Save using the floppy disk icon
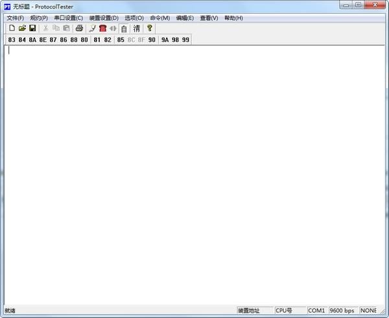 32,28
